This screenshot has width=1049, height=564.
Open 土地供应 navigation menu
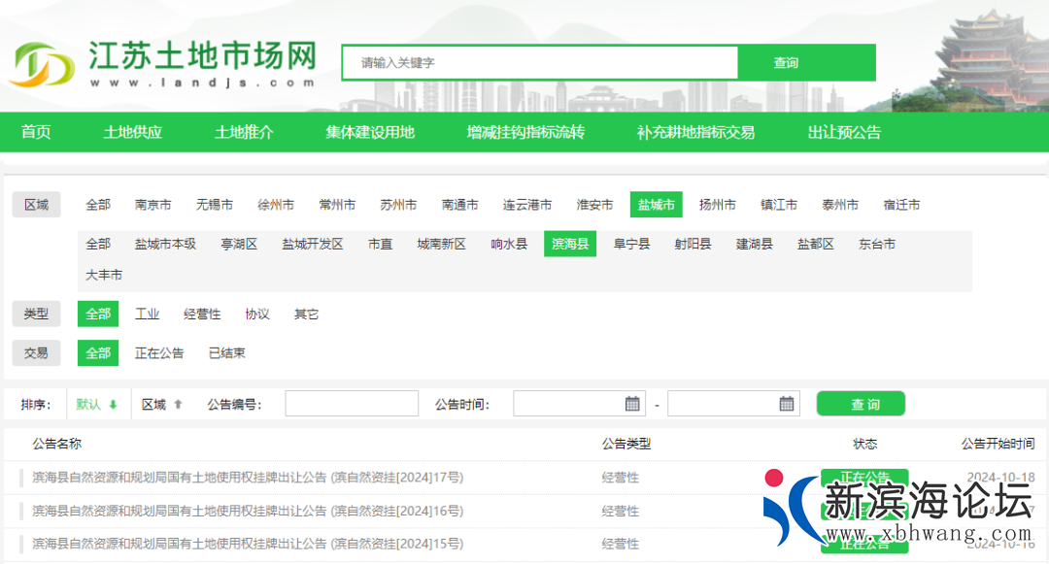[x=133, y=132]
